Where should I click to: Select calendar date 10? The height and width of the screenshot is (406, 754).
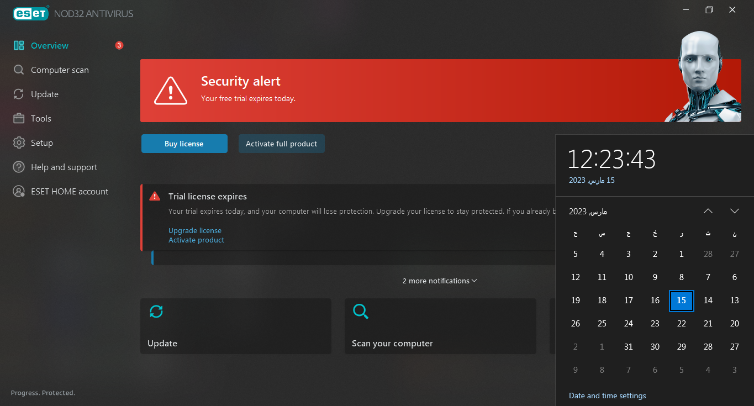tap(629, 277)
